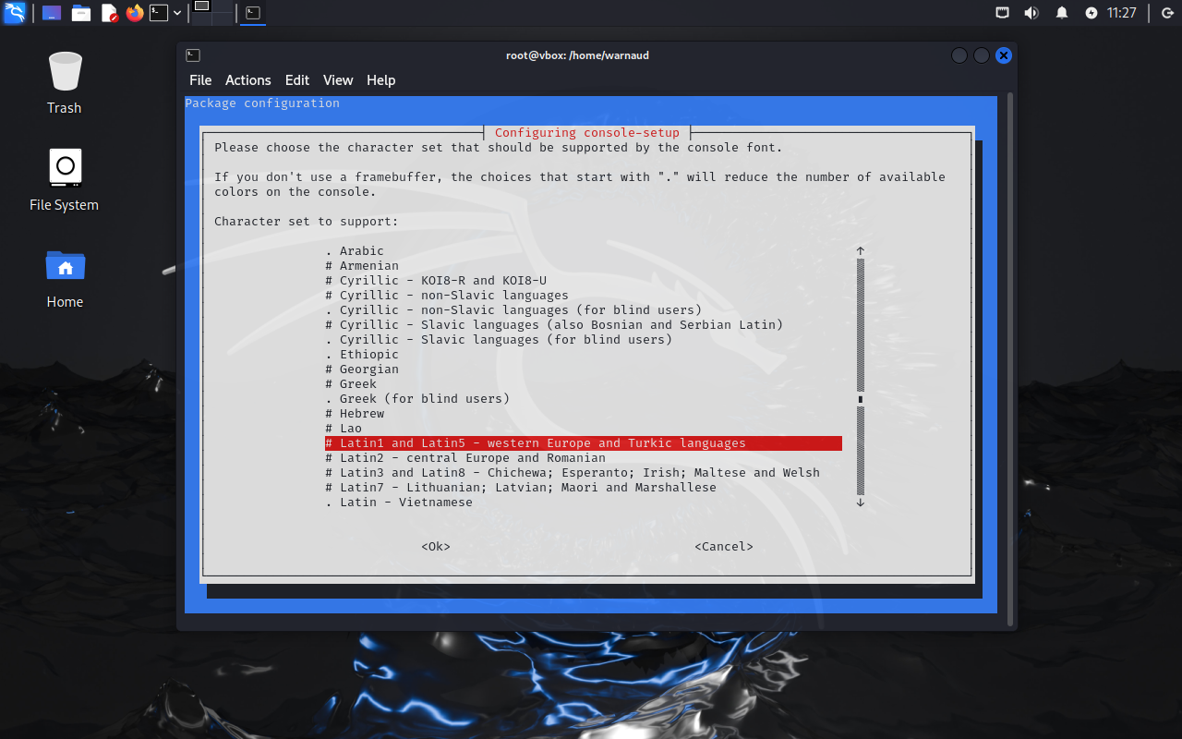Open the text editor panel launcher
The height and width of the screenshot is (739, 1182).
coord(109,13)
